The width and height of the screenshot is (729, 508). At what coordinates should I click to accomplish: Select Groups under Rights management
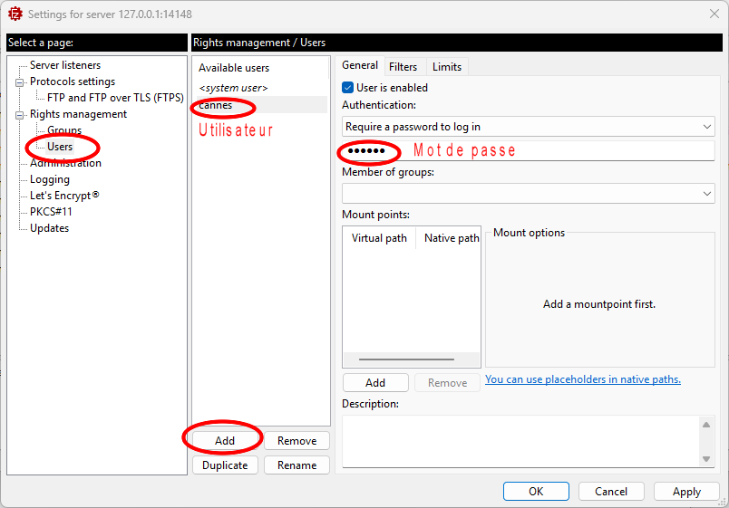point(64,130)
